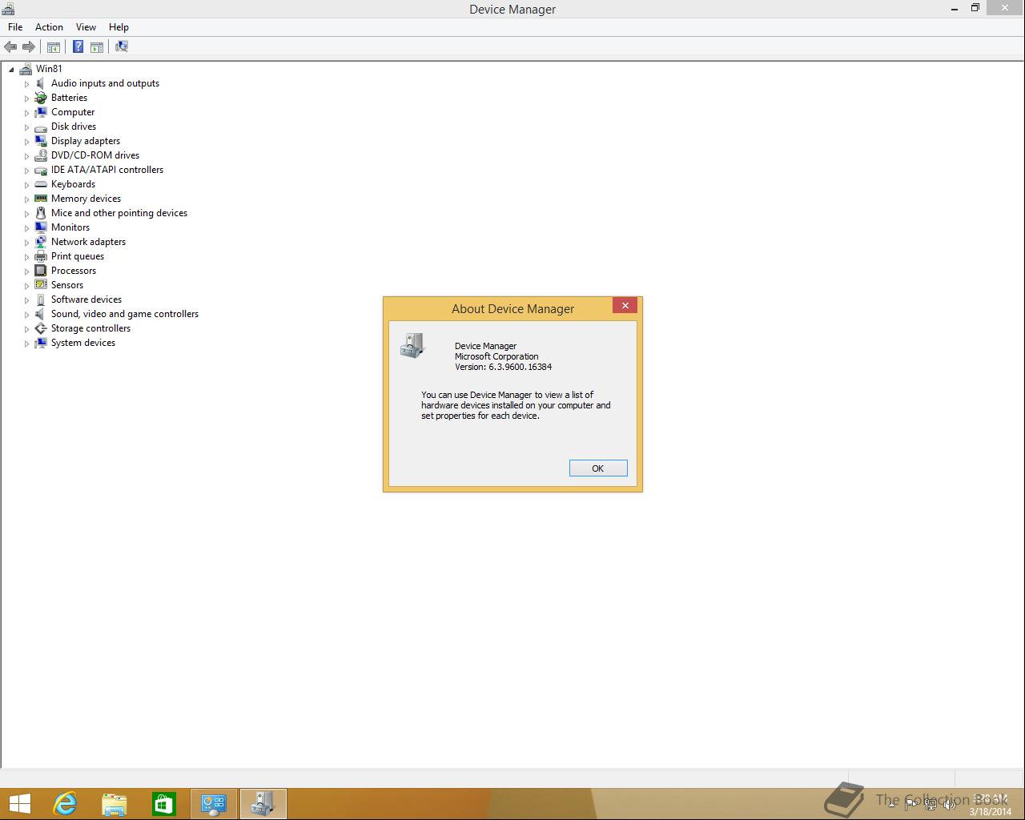Click the Network adapters category icon

(41, 242)
